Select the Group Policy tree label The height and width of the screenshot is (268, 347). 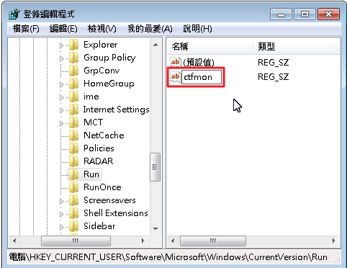point(109,58)
